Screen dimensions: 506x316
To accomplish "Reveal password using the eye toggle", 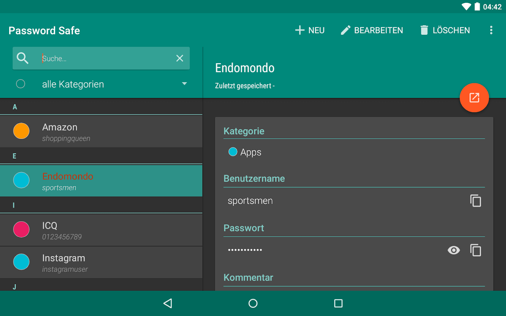I will [453, 250].
